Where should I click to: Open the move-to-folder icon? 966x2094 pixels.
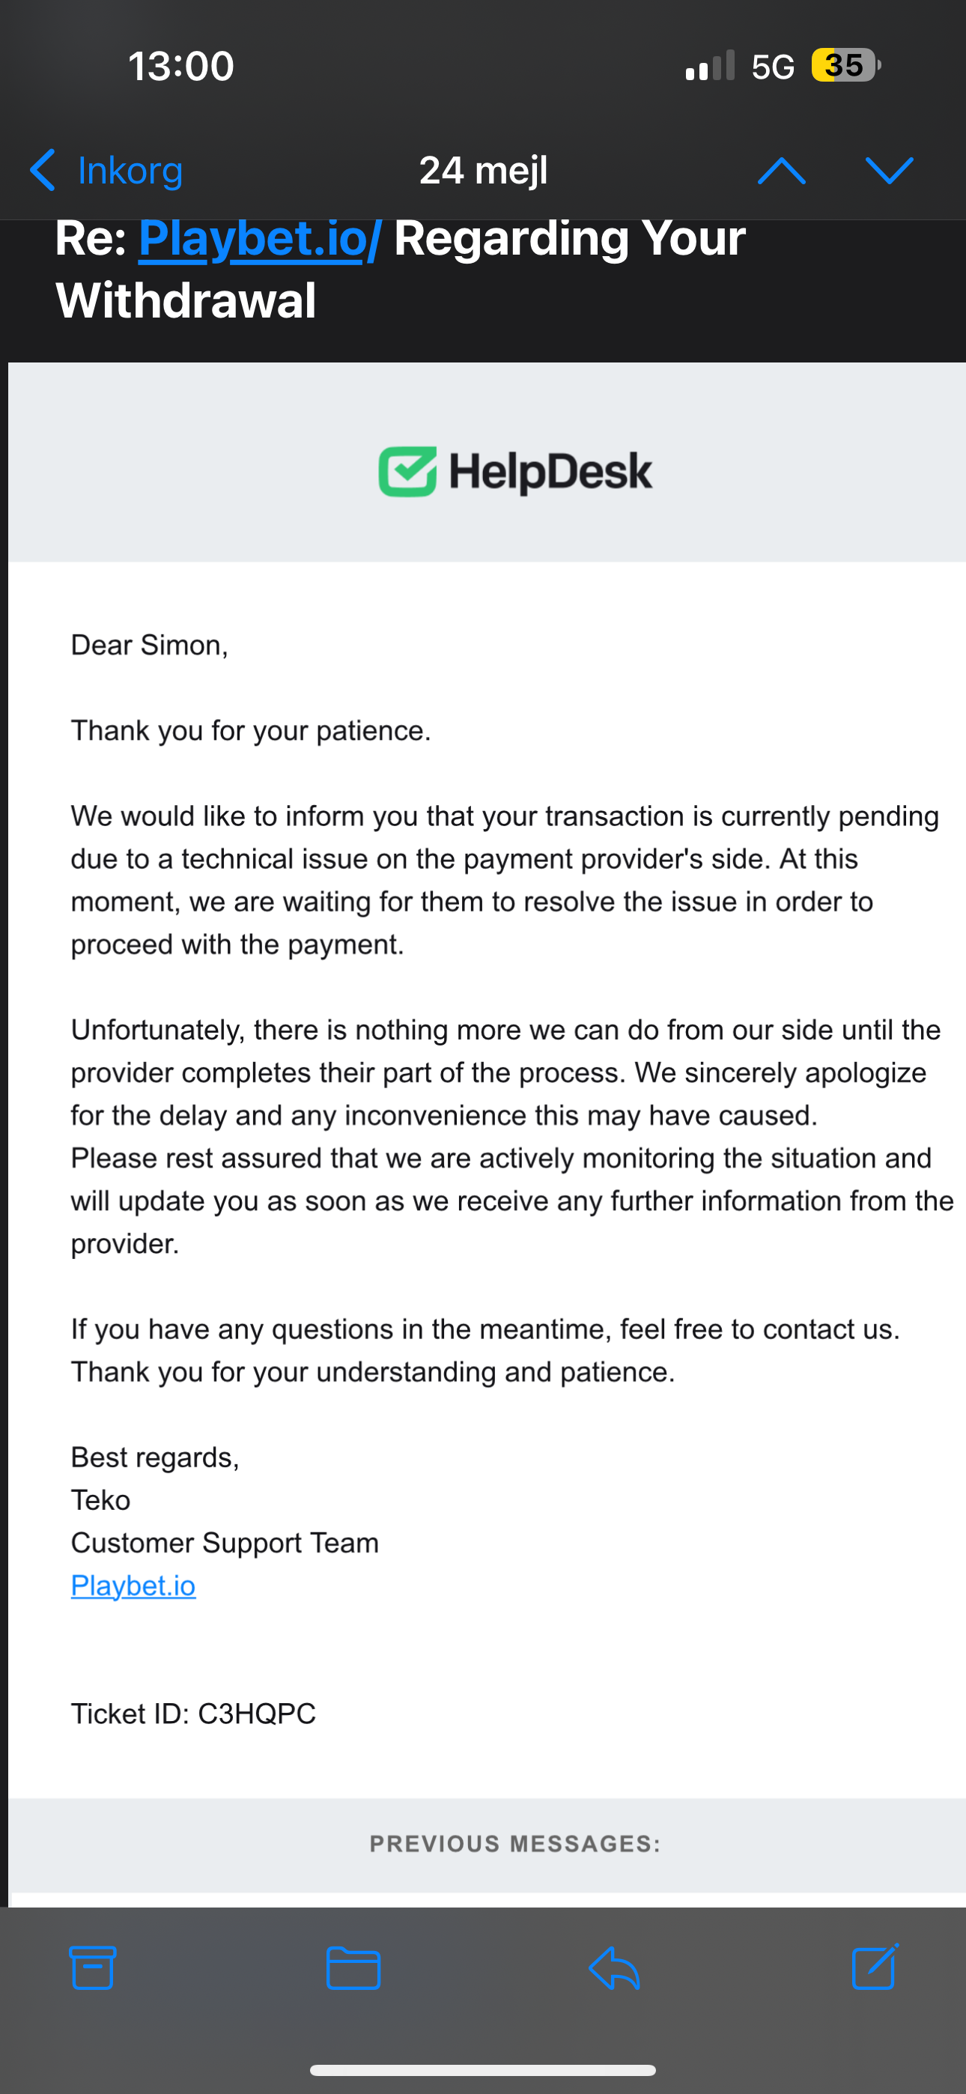click(x=353, y=1968)
